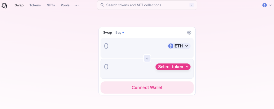
Task: Click the ETH coin logo in selector
Action: click(171, 46)
